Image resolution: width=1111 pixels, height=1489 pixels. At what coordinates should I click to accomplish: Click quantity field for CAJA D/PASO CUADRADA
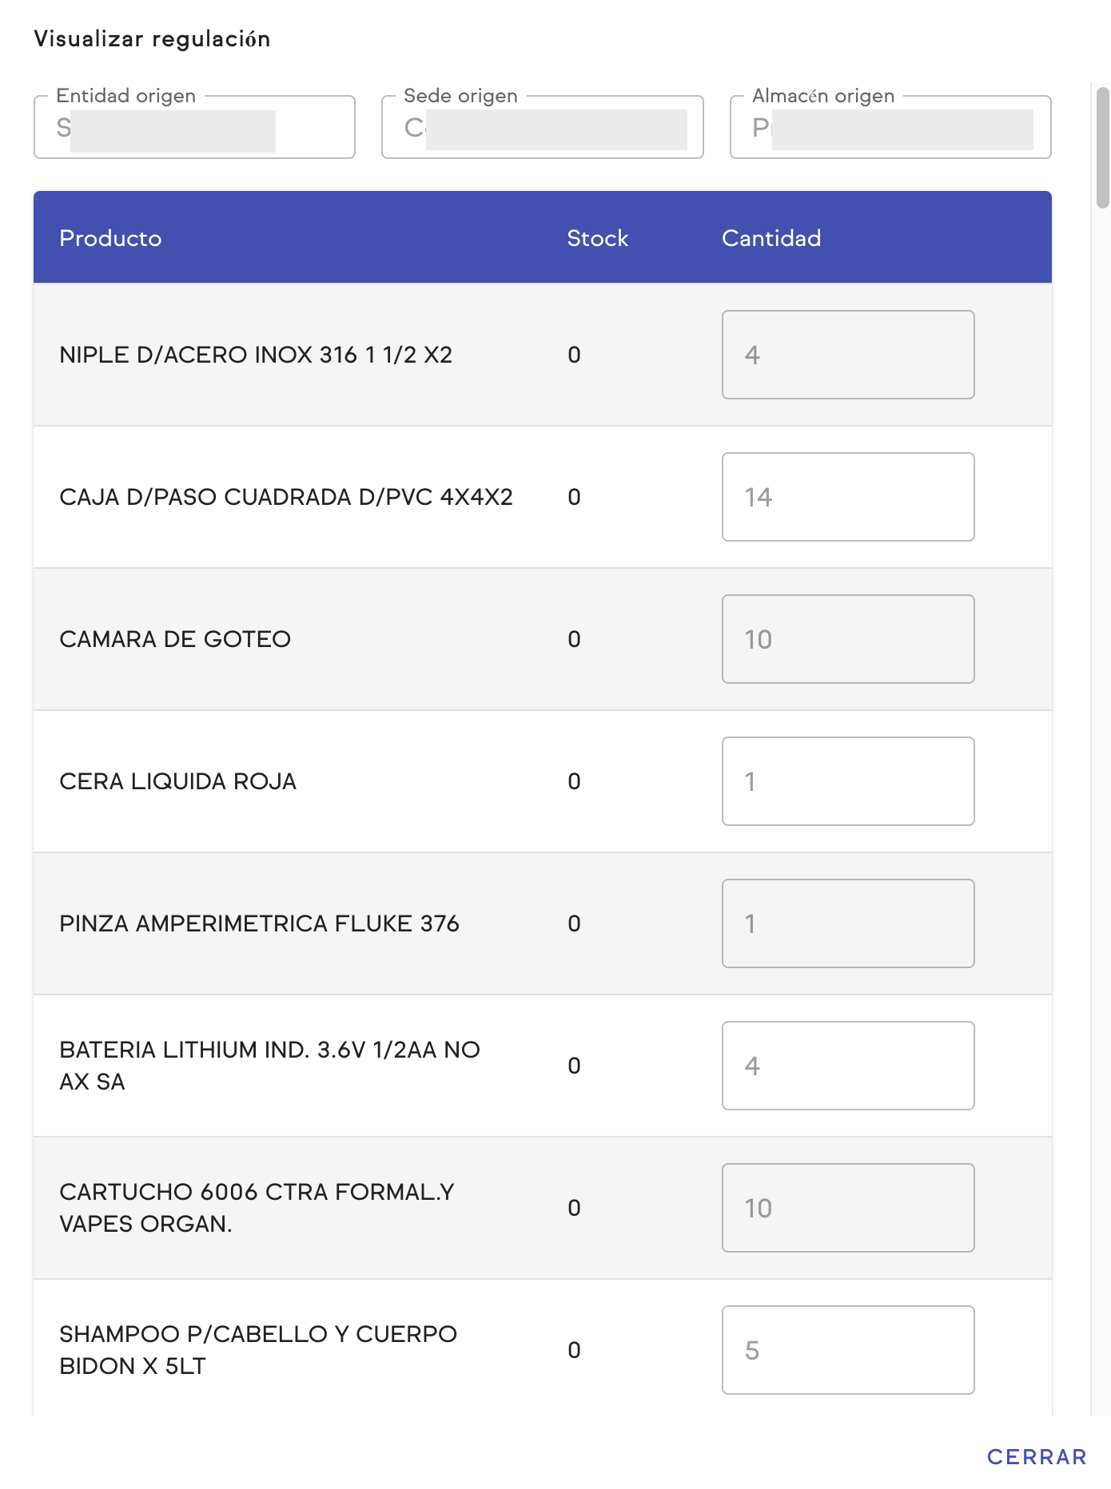click(847, 497)
